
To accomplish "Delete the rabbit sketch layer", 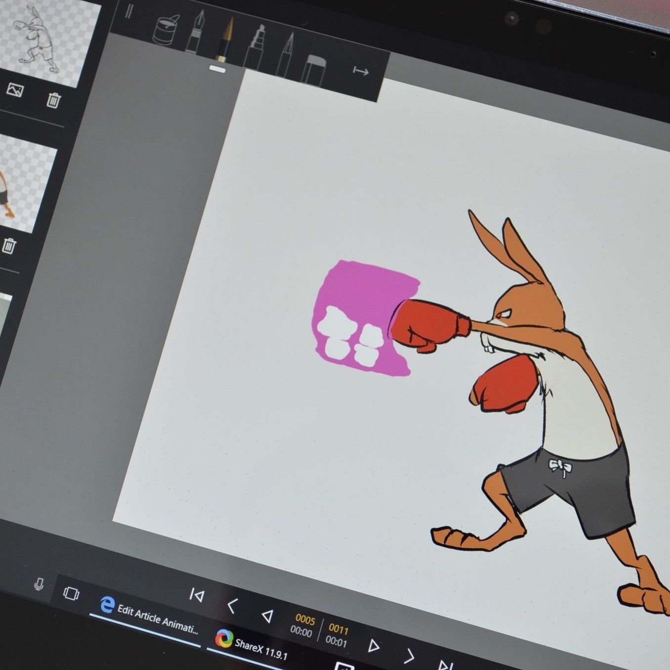I will 53,100.
